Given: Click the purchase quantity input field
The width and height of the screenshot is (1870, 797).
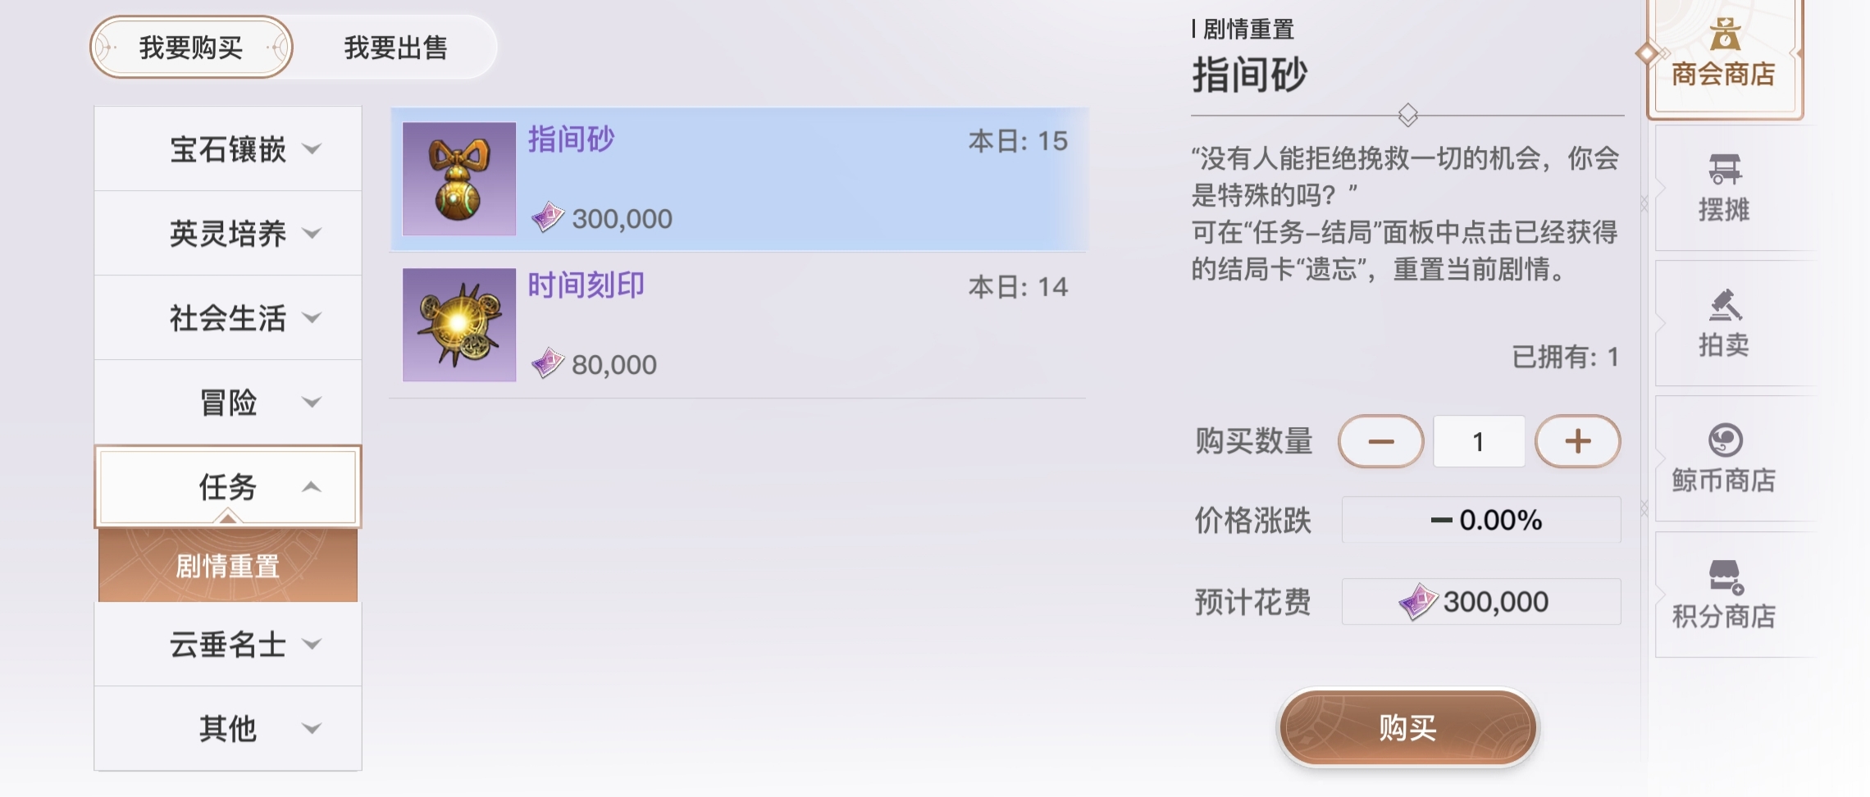Looking at the screenshot, I should [1479, 441].
